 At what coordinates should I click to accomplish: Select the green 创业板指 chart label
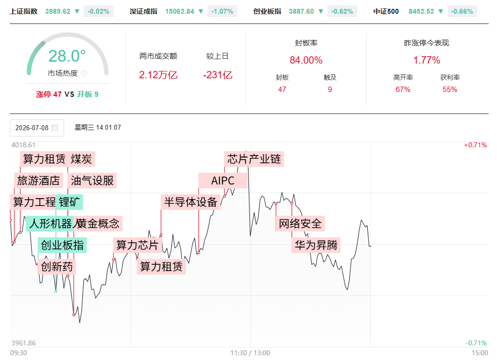pyautogui.click(x=62, y=245)
